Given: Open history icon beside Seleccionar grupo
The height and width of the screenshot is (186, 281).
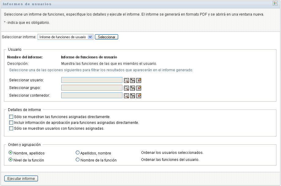Looking at the screenshot, I should [133, 88].
